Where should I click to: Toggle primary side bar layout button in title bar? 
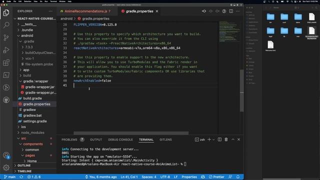pyautogui.click(x=231, y=5)
